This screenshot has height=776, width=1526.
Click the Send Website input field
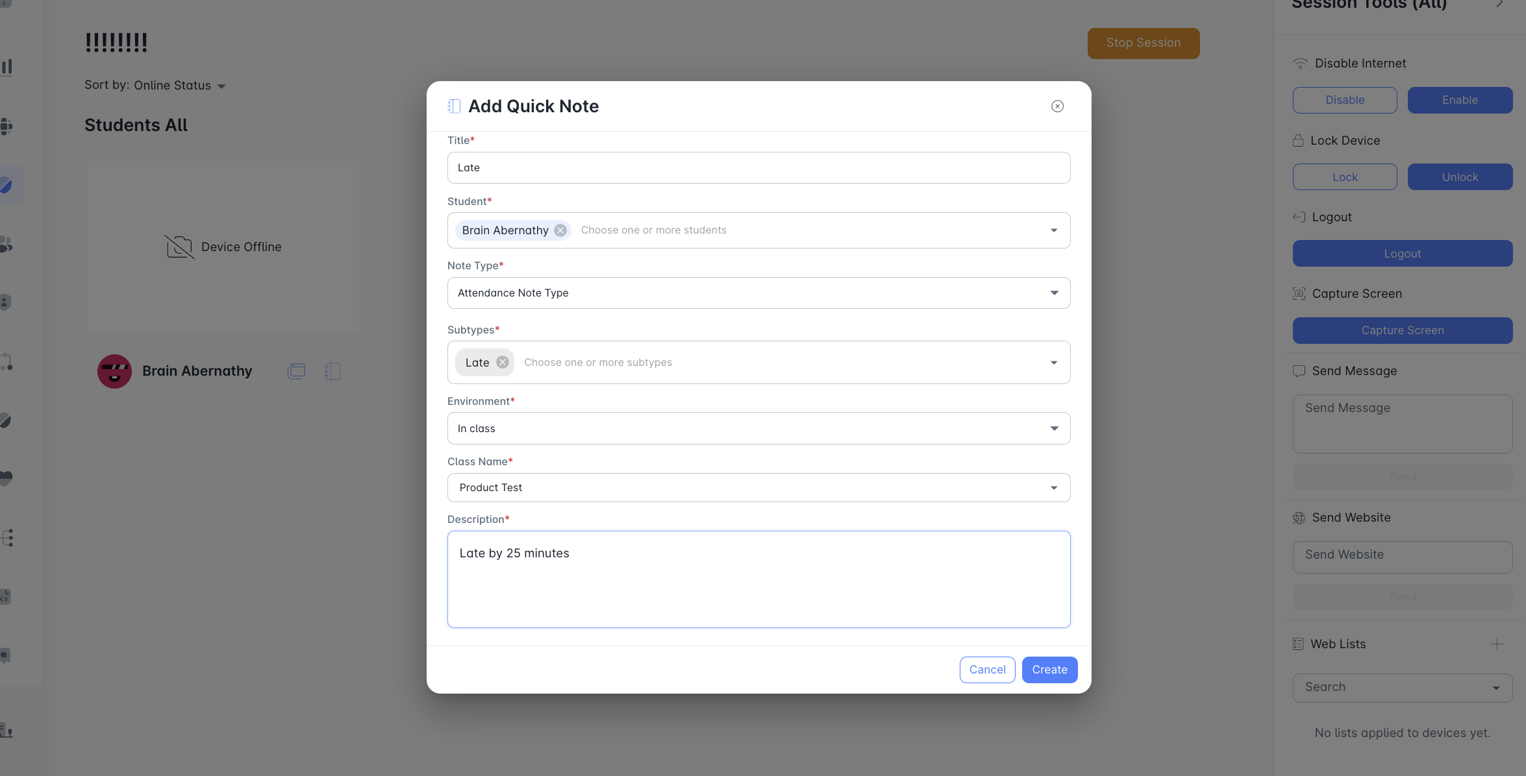[1403, 557]
